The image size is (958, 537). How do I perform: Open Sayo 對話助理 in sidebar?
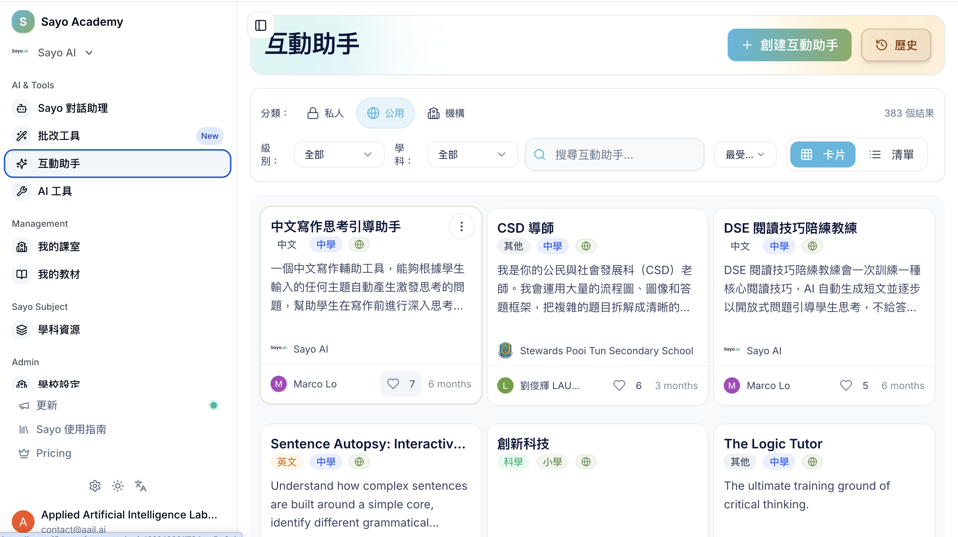coord(117,108)
